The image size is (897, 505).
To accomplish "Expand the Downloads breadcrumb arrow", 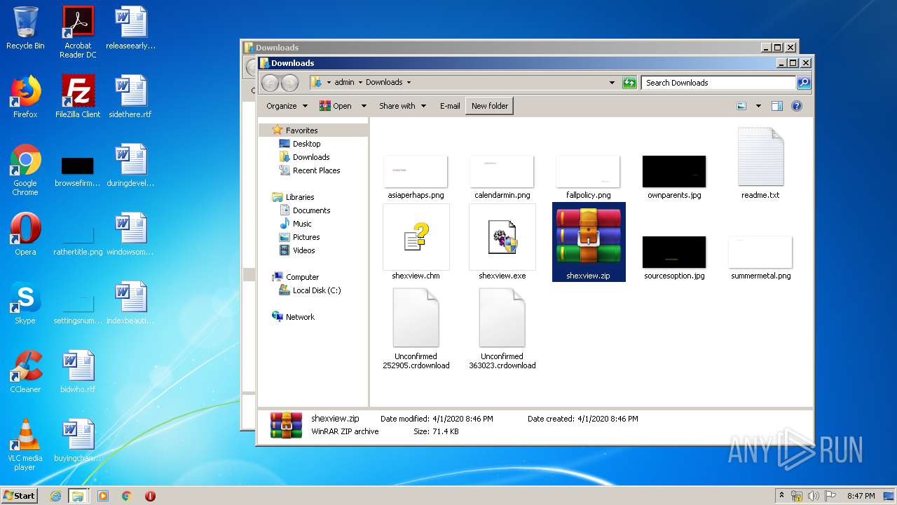I will (409, 83).
